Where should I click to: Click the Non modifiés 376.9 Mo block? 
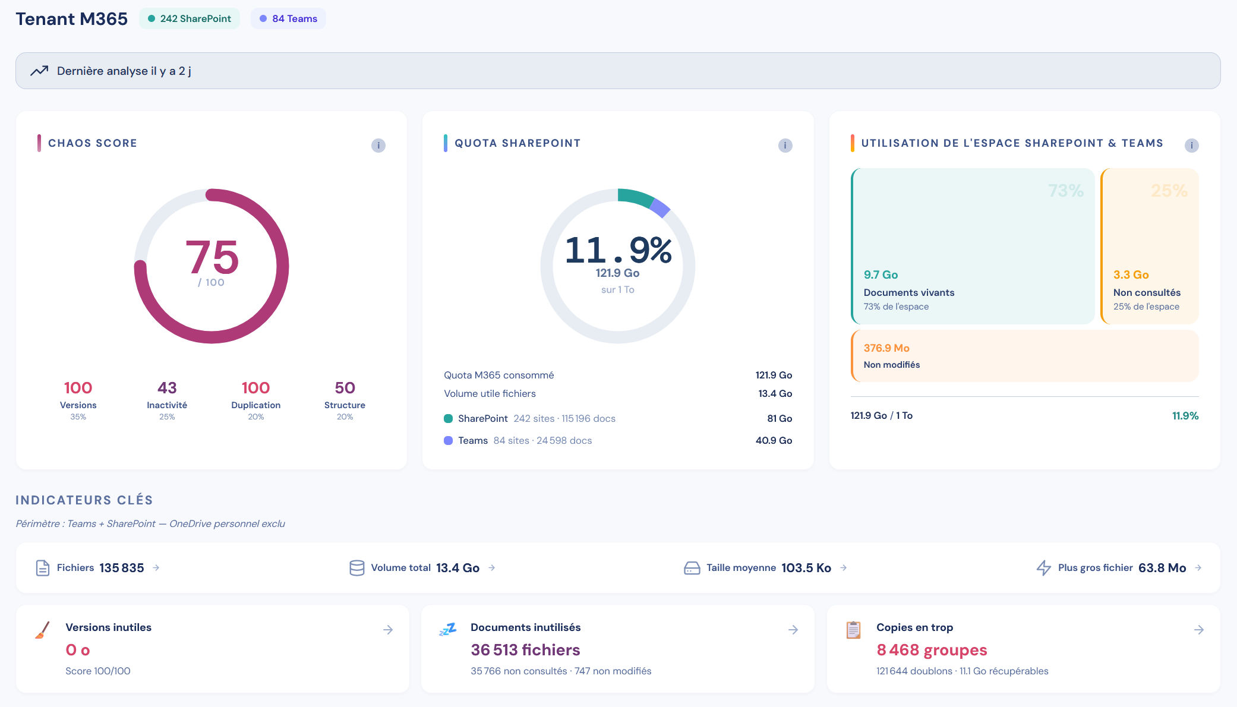tap(1024, 356)
